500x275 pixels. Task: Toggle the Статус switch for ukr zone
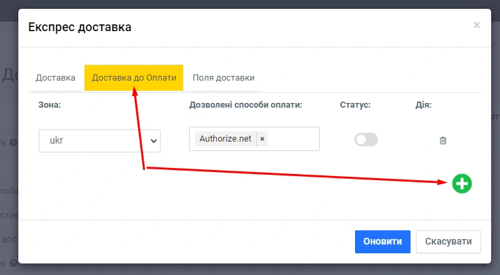tap(366, 140)
